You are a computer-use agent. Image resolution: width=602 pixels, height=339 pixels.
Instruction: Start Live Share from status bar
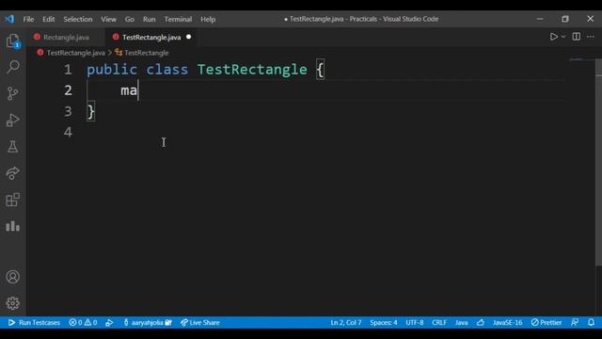(x=200, y=322)
